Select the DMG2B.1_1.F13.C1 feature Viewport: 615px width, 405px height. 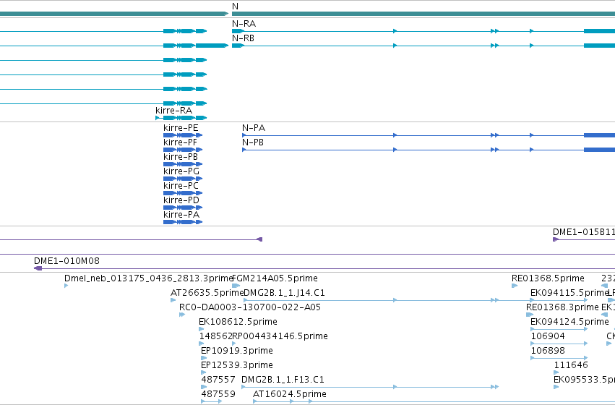click(x=370, y=387)
